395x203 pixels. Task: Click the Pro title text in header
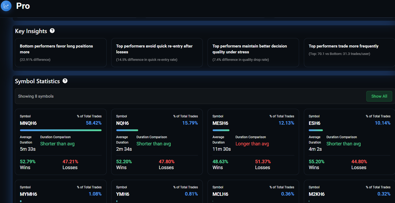pos(23,6)
